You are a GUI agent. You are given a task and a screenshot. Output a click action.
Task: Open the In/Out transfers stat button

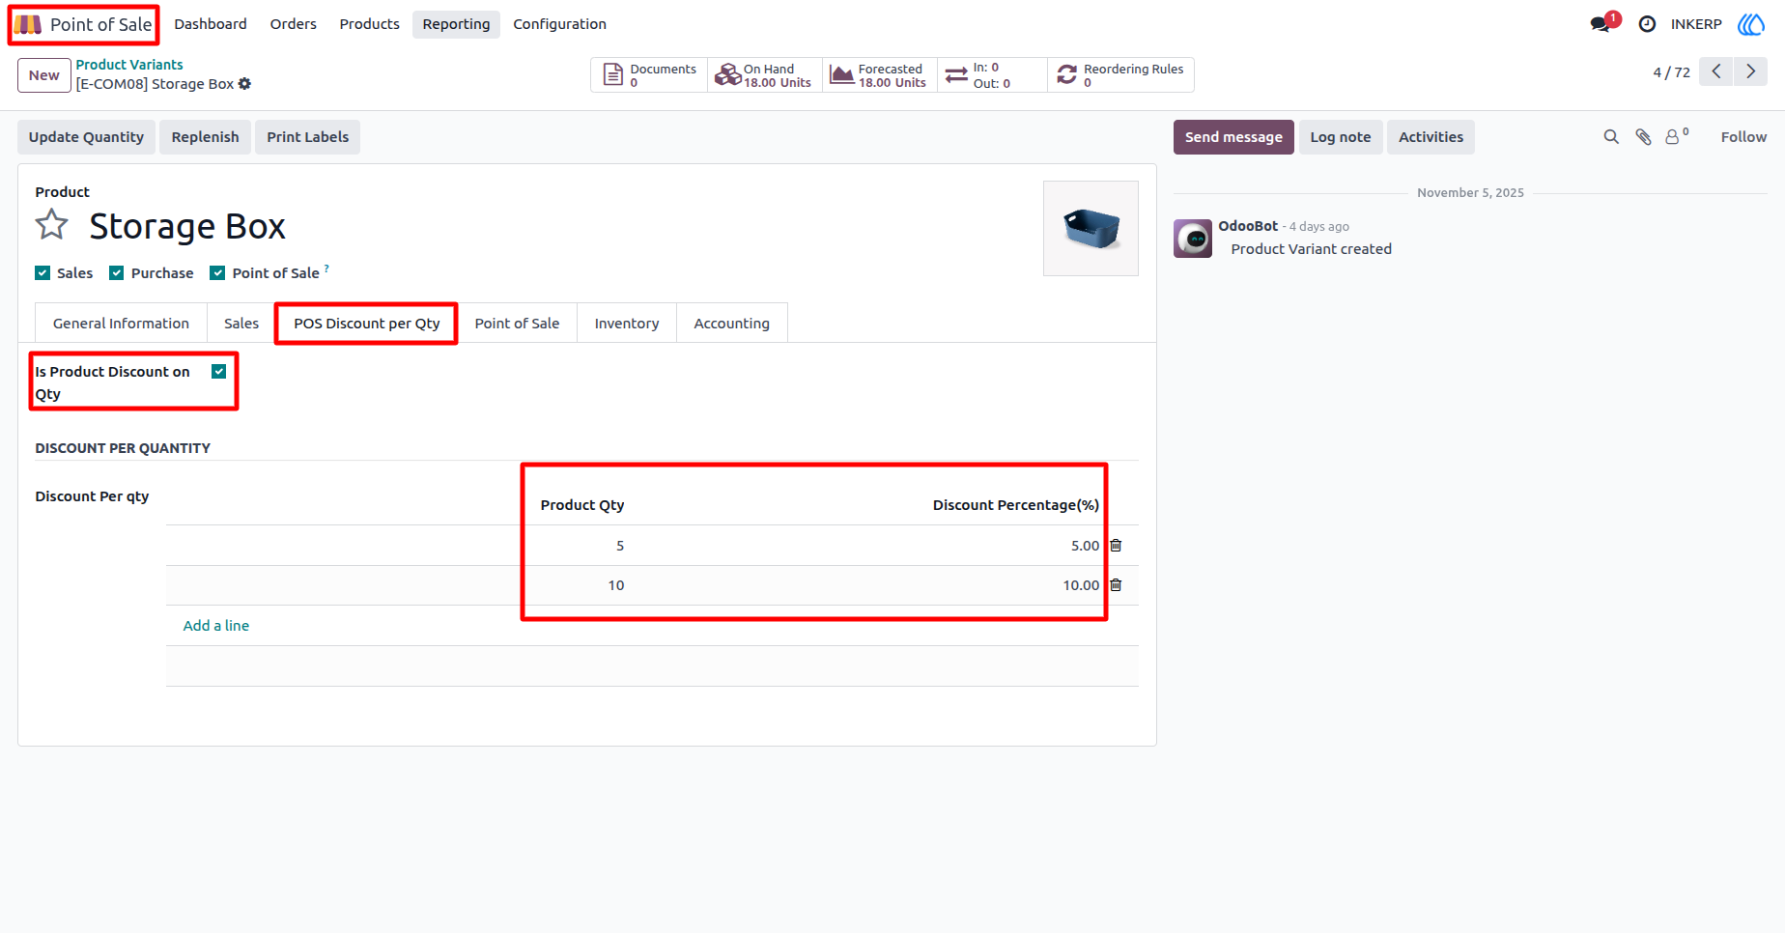[x=992, y=75]
